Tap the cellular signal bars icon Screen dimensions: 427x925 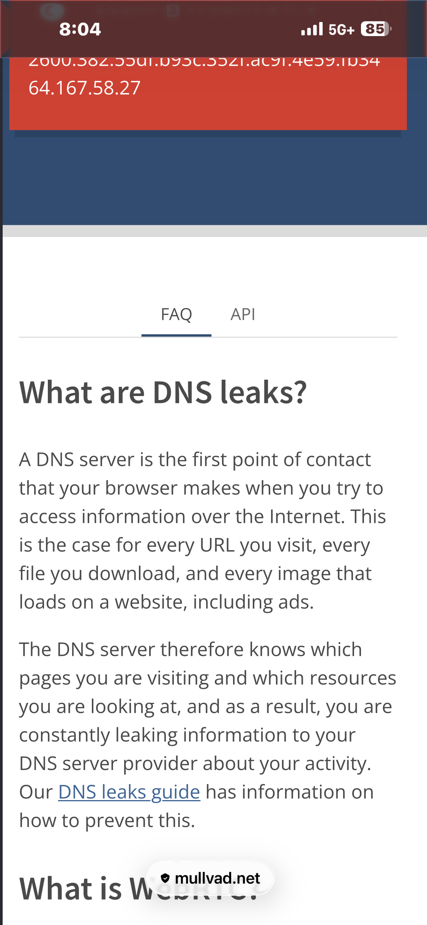(312, 29)
